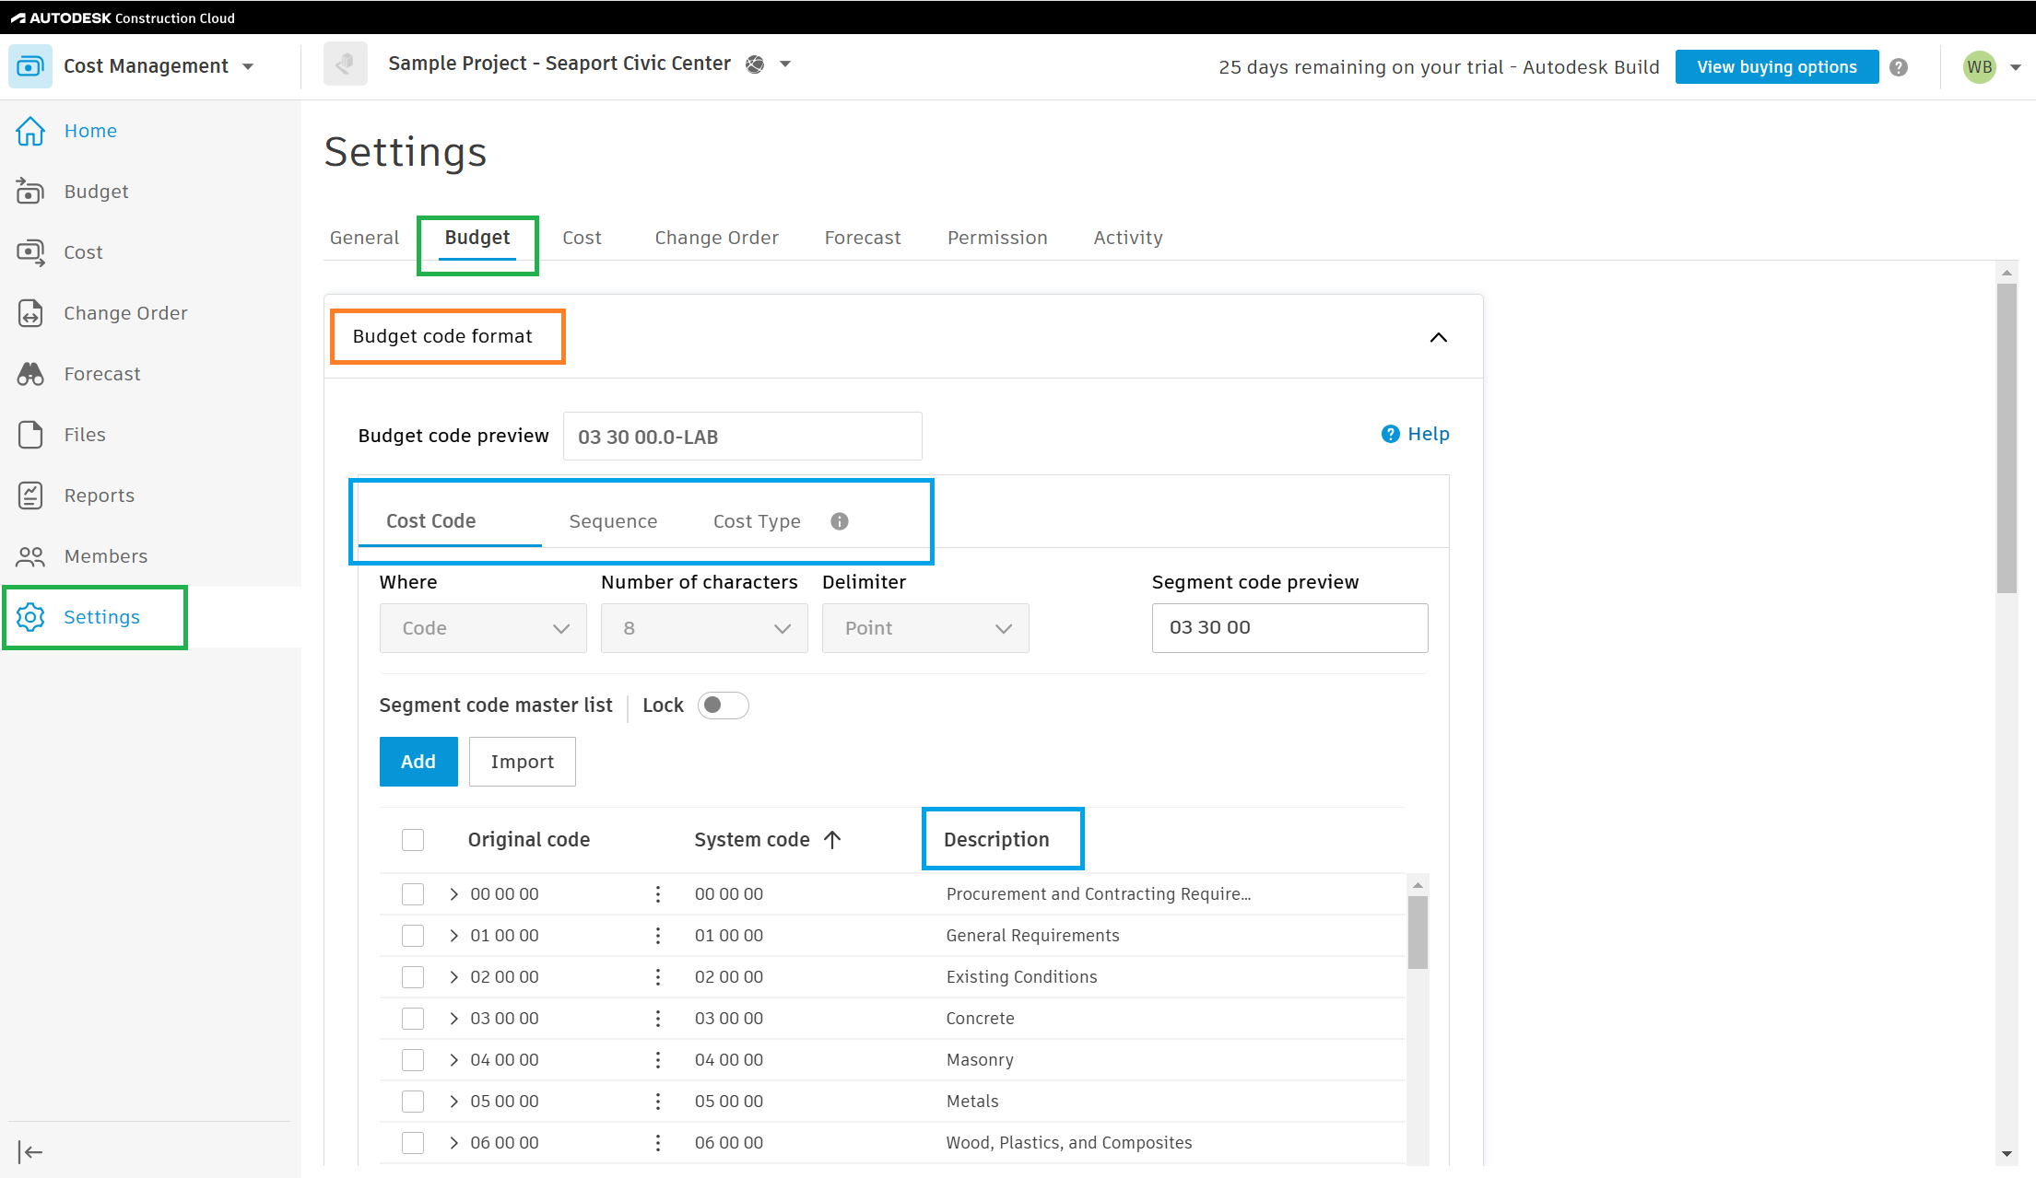Click the Import button
The image size is (2036, 1178).
523,762
